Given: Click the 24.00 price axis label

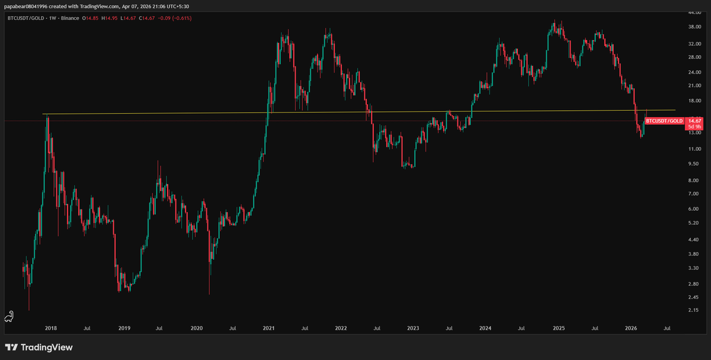Looking at the screenshot, I should 696,73.
